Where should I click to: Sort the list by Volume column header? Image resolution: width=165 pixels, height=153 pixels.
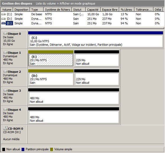(7, 10)
